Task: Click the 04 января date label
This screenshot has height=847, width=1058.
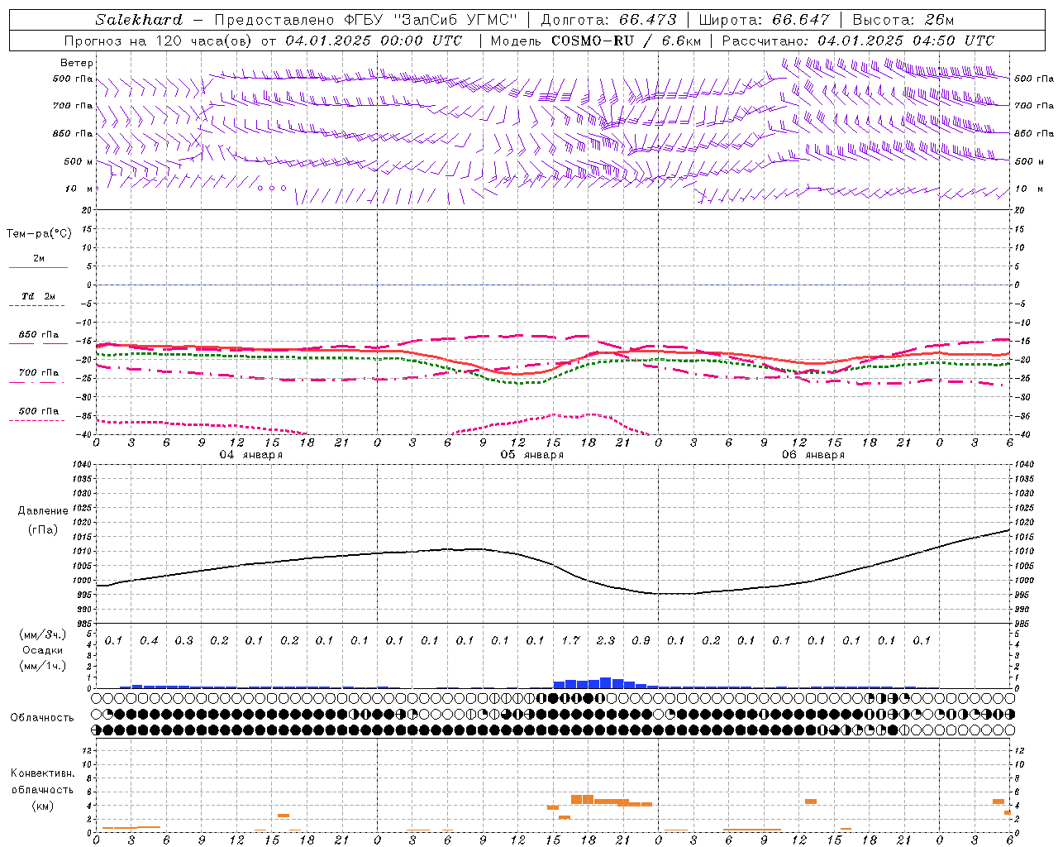Action: pyautogui.click(x=251, y=455)
